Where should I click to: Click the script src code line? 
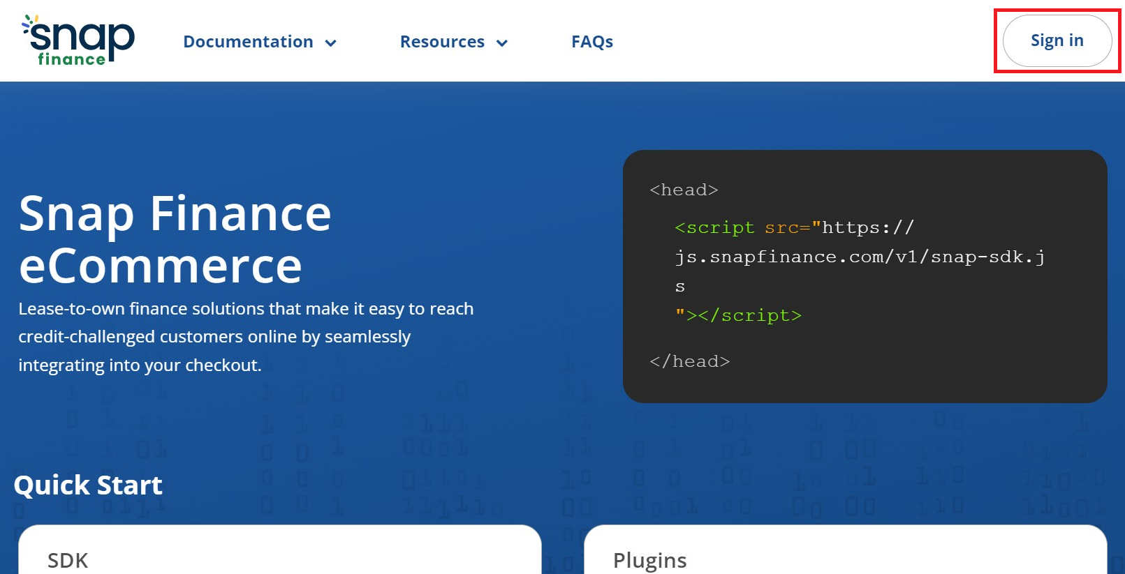click(794, 227)
